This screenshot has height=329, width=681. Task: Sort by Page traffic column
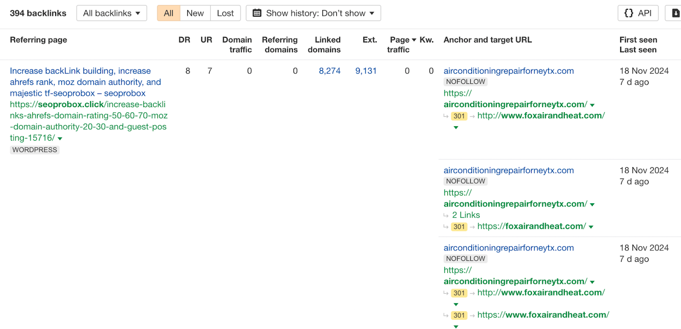tap(401, 45)
